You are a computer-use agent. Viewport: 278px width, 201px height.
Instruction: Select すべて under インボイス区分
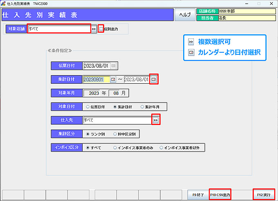(87, 147)
